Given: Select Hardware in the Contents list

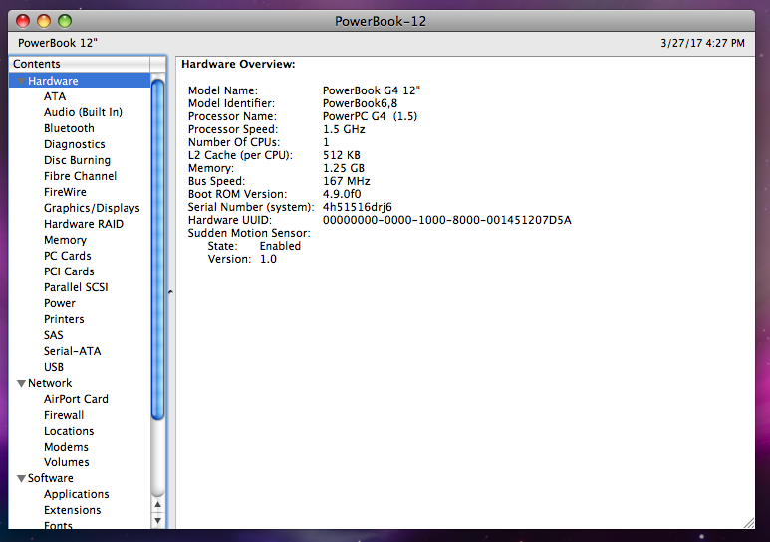Looking at the screenshot, I should (x=53, y=81).
